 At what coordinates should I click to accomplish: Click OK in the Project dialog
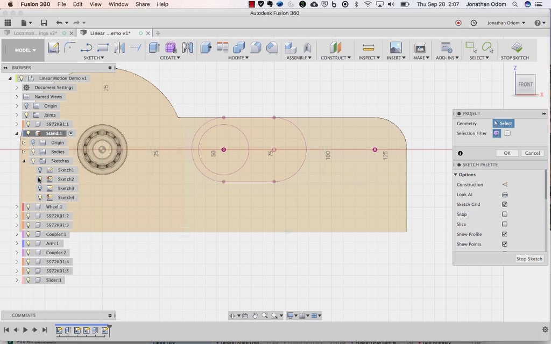507,153
